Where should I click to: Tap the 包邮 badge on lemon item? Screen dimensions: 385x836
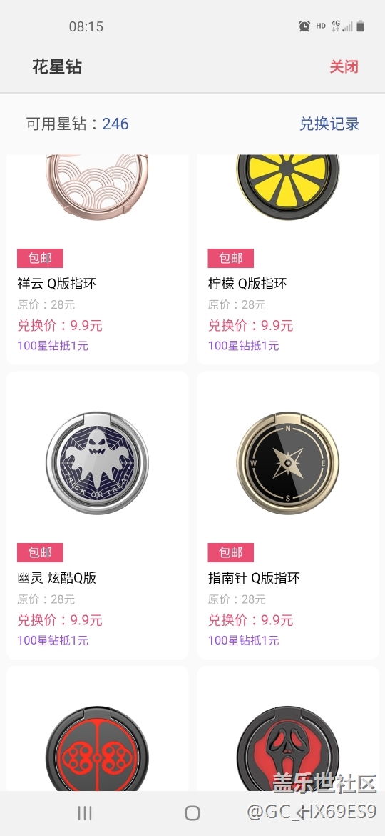click(231, 258)
